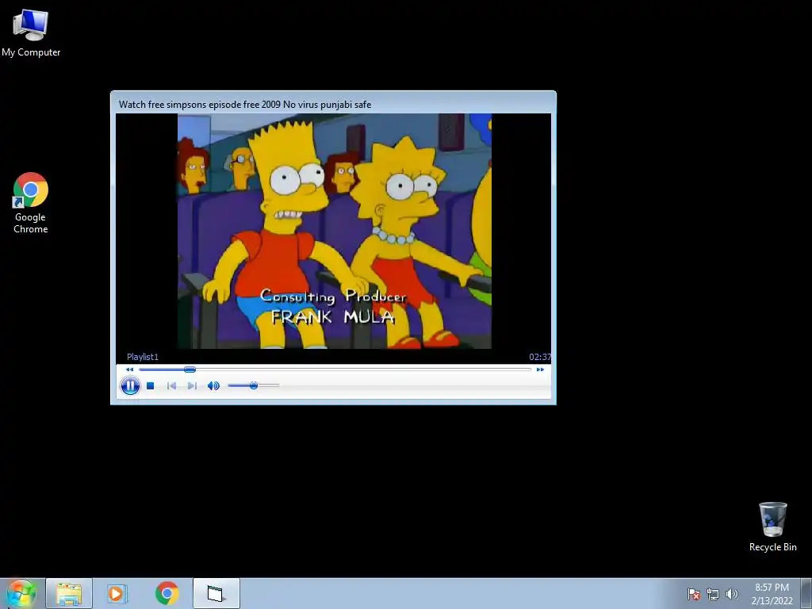Open Windows Explorer from the taskbar
The width and height of the screenshot is (812, 609).
(x=69, y=593)
